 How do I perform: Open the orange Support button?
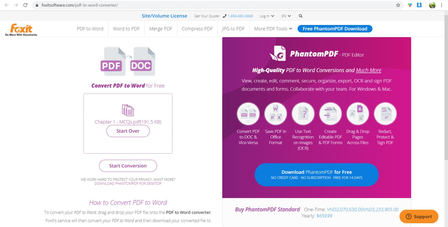pos(419,216)
